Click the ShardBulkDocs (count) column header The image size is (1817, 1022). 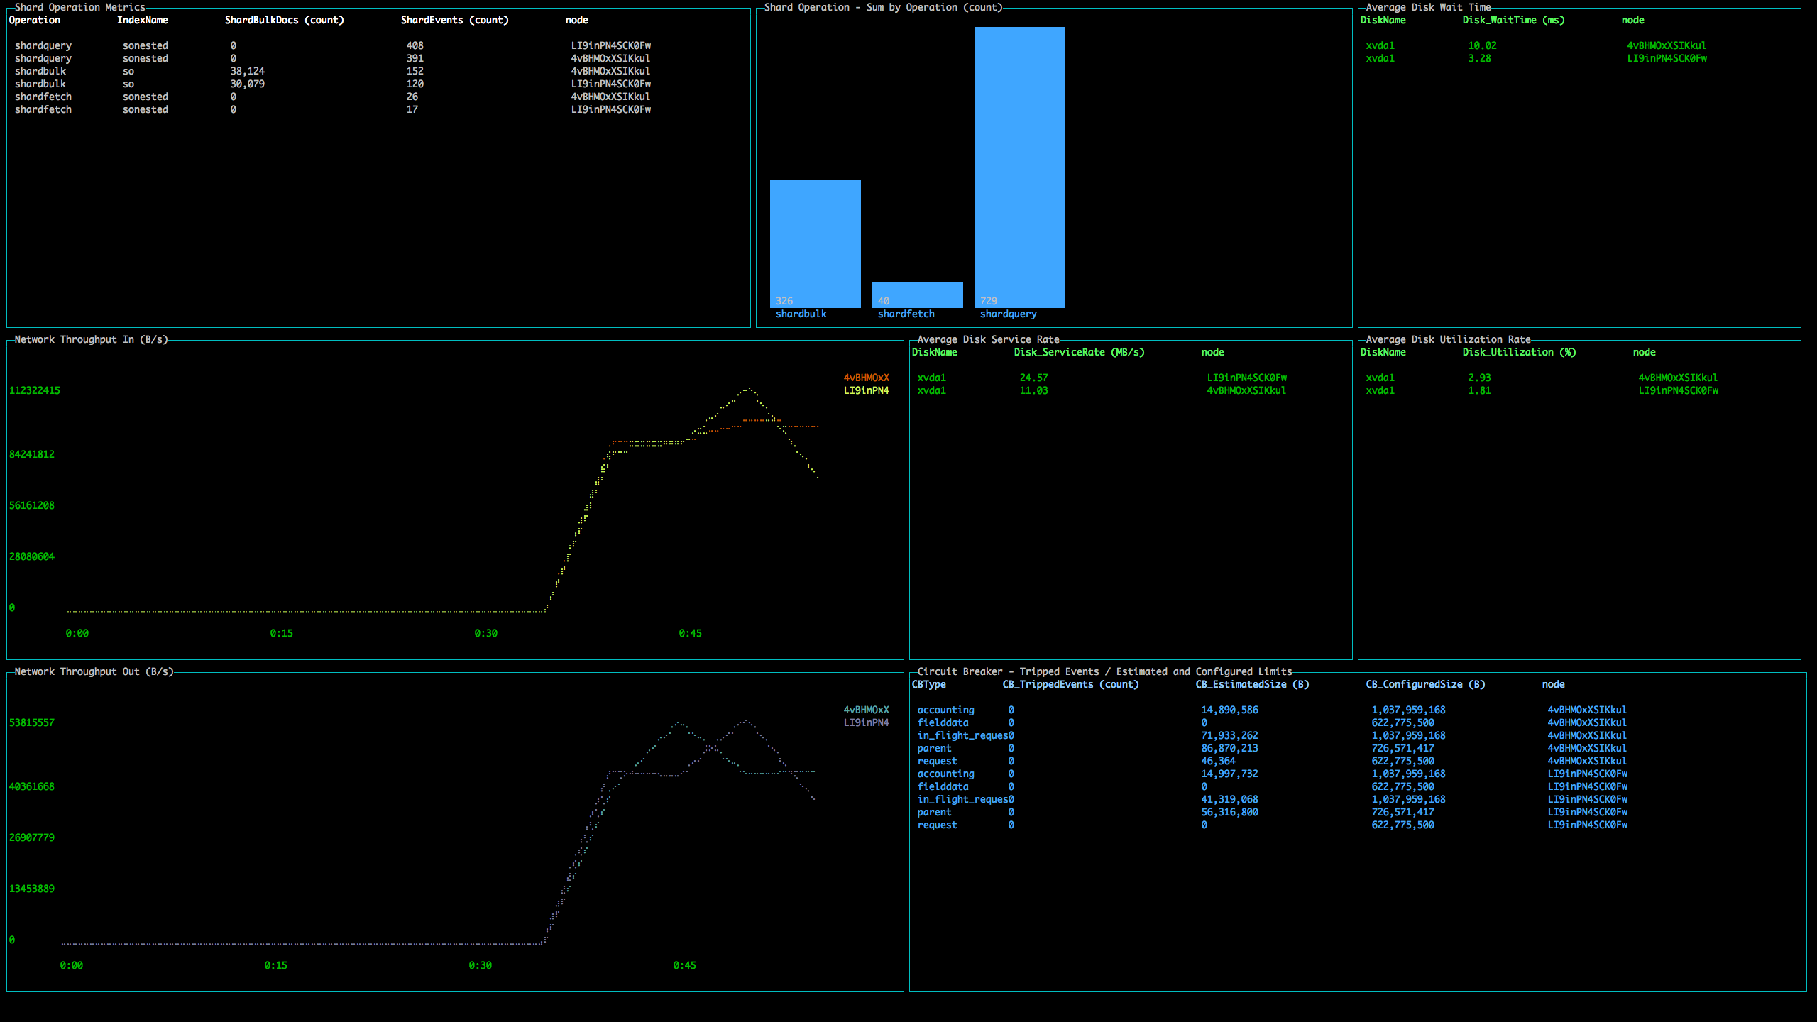pyautogui.click(x=284, y=20)
